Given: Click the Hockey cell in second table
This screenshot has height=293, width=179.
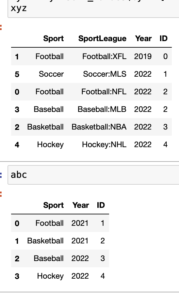Looking at the screenshot, I should 51,276.
